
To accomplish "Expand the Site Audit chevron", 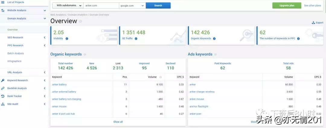I will [x=45, y=104].
